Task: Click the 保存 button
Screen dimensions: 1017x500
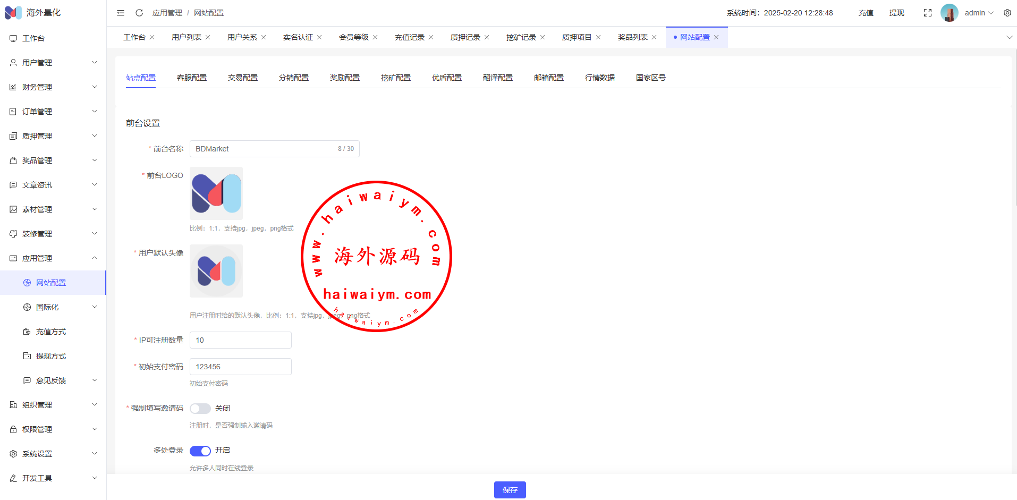Action: coord(510,490)
